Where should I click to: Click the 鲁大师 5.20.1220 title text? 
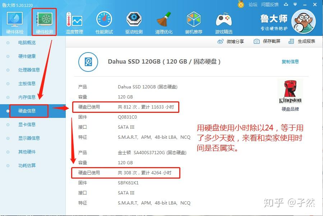pyautogui.click(x=18, y=5)
